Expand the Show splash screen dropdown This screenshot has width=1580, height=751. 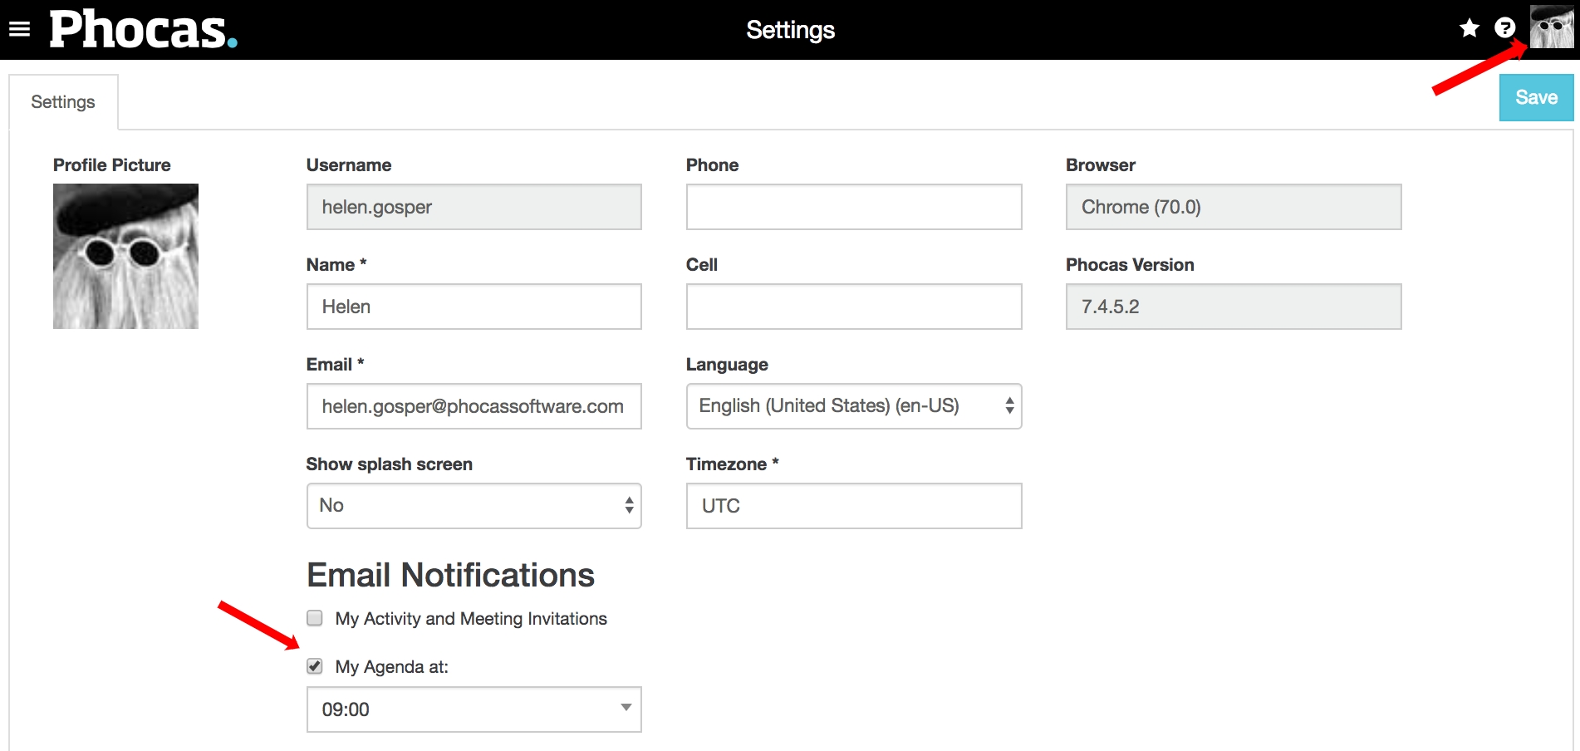pos(474,506)
